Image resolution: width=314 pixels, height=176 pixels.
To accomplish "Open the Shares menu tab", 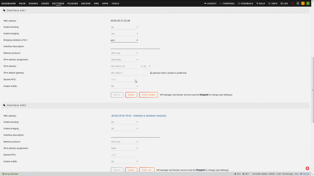I will 33,3.
